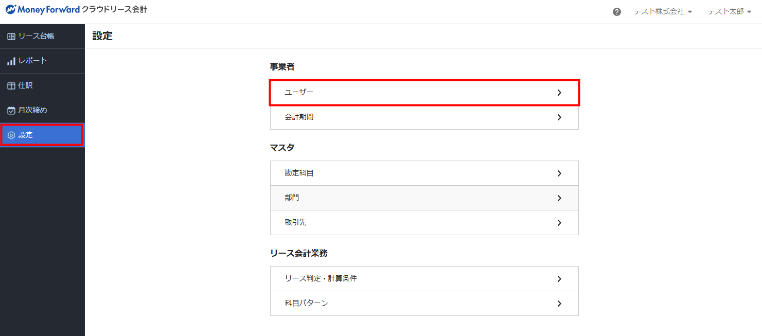This screenshot has height=336, width=762.
Task: Open 科目パターン settings
Action: tap(424, 304)
